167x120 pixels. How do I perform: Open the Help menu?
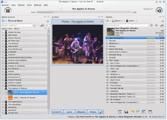(46, 5)
